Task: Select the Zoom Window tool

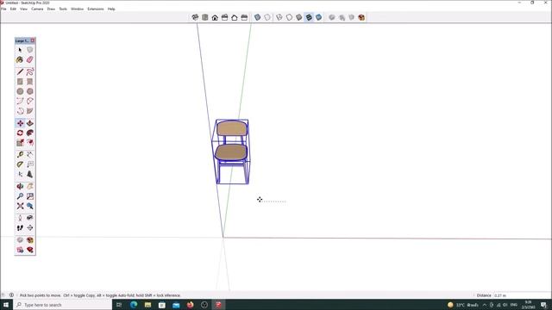Action: point(30,196)
